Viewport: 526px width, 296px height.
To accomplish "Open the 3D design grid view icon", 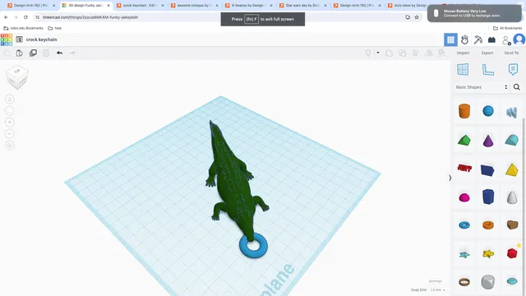I will pos(450,40).
